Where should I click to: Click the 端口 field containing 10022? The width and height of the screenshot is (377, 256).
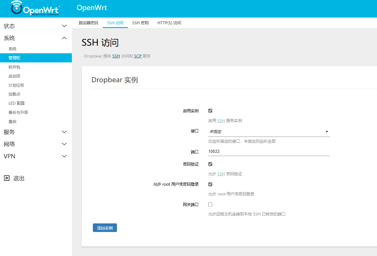269,151
